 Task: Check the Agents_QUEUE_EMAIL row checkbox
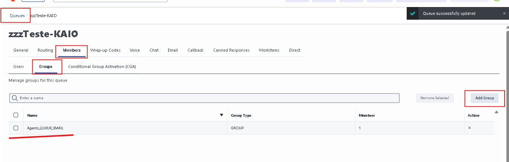[x=16, y=128]
